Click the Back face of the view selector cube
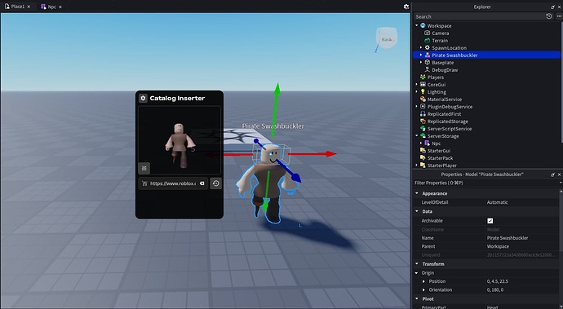 (x=387, y=39)
